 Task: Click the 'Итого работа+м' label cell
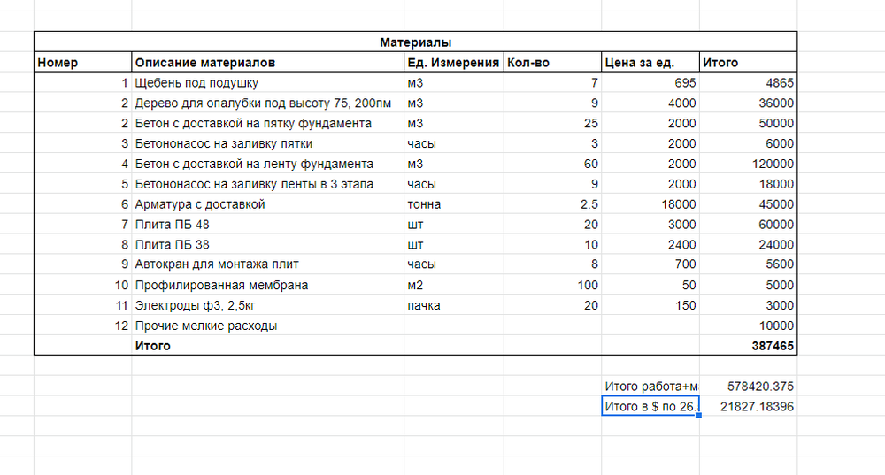tap(650, 386)
